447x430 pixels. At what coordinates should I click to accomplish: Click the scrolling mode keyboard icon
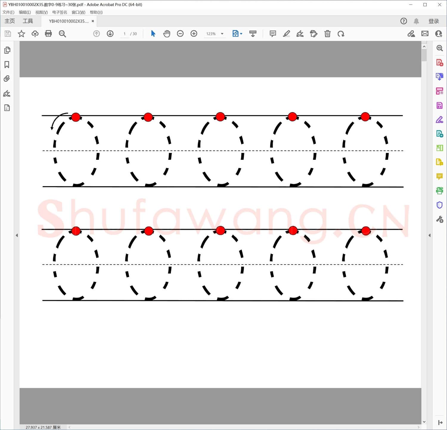(253, 34)
